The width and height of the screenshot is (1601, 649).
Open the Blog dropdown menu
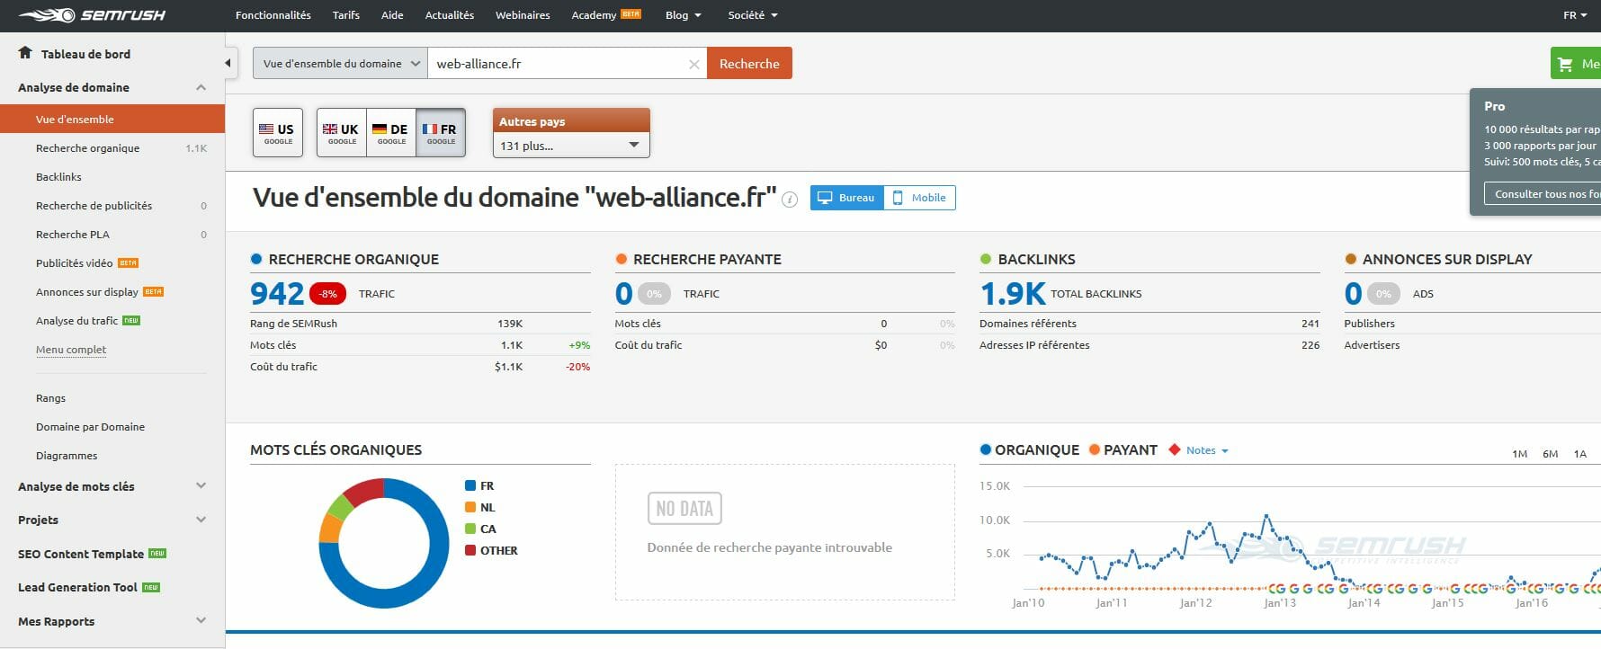coord(683,15)
